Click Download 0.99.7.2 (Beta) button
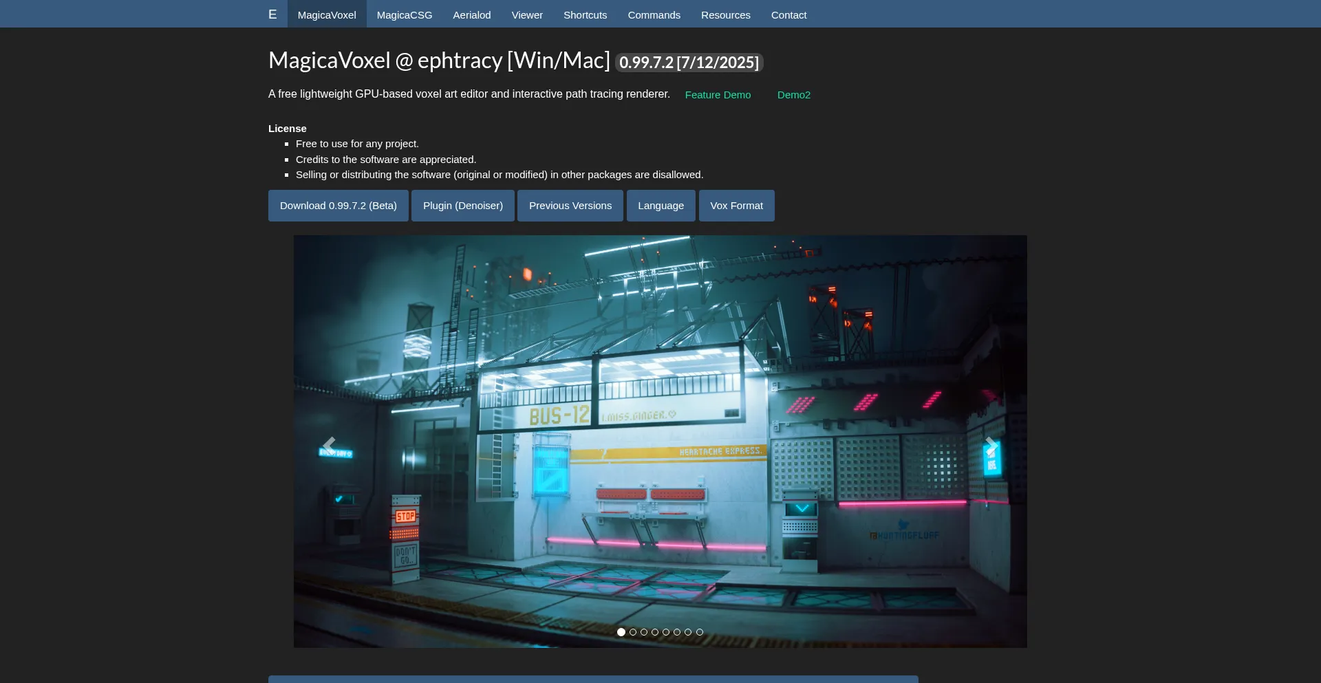This screenshot has width=1321, height=683. 339,206
